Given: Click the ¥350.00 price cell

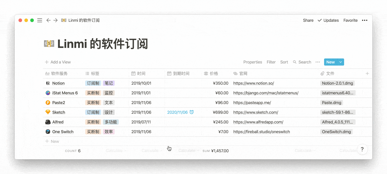Looking at the screenshot, I should (x=221, y=83).
